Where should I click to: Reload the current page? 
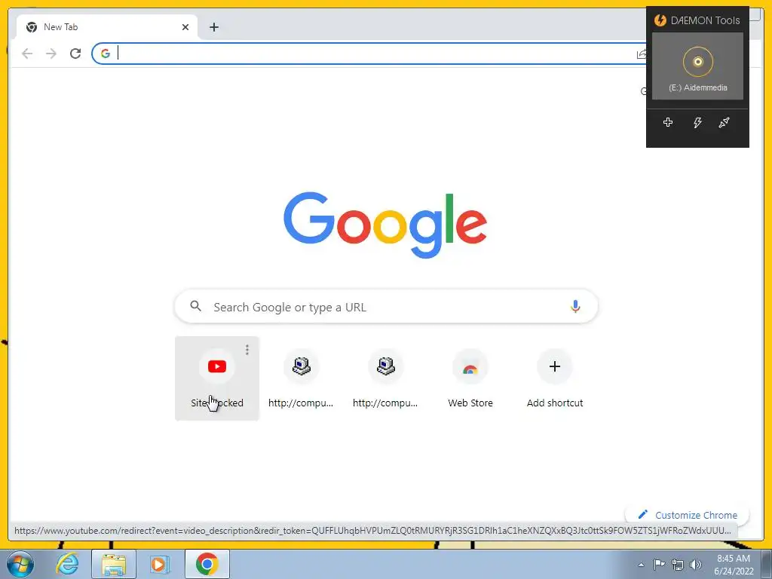click(75, 54)
